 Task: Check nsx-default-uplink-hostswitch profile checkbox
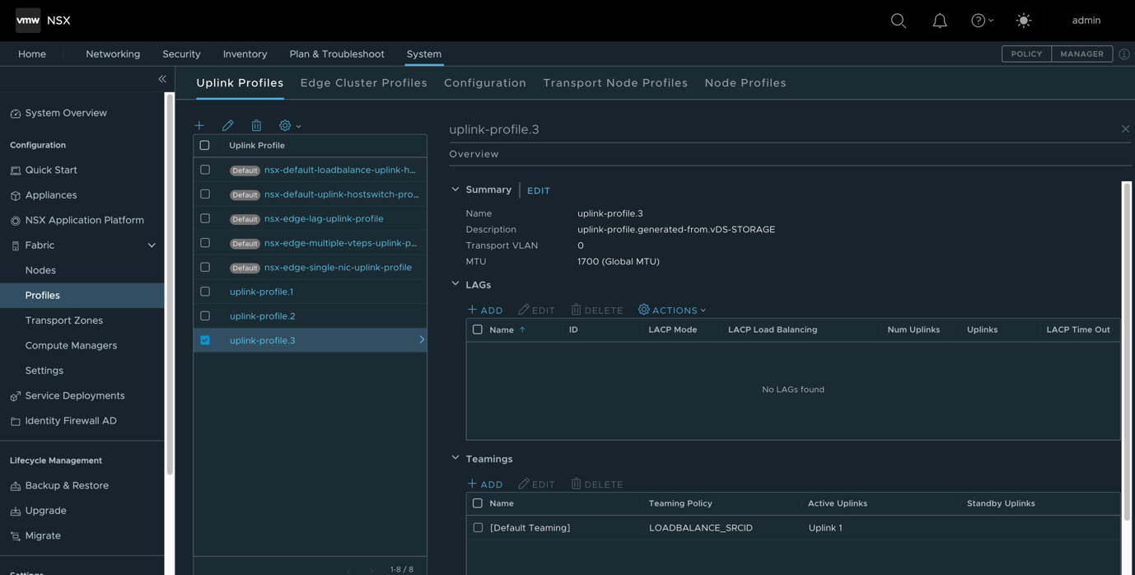pyautogui.click(x=205, y=194)
